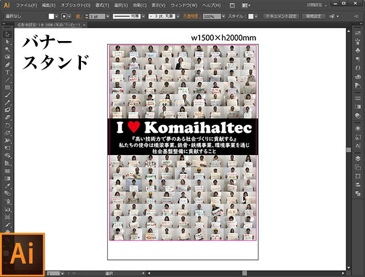Viewport: 365px width, 277px height.
Task: Open the Character panel (A| icon)
Action: pos(358,146)
